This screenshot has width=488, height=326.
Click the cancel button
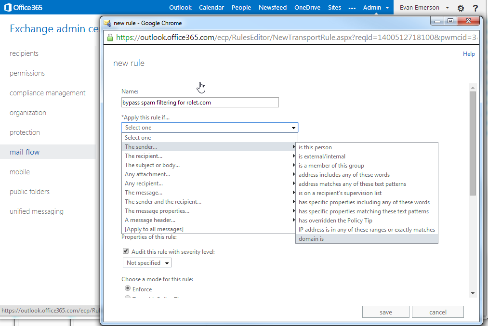437,312
